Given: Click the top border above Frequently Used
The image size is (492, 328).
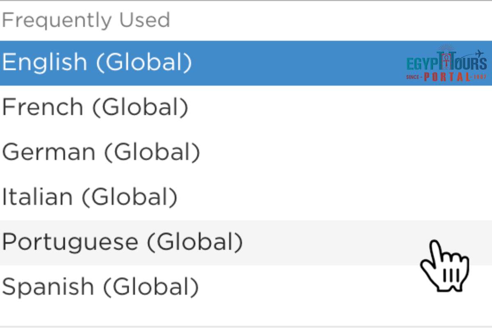Looking at the screenshot, I should 246,1.
